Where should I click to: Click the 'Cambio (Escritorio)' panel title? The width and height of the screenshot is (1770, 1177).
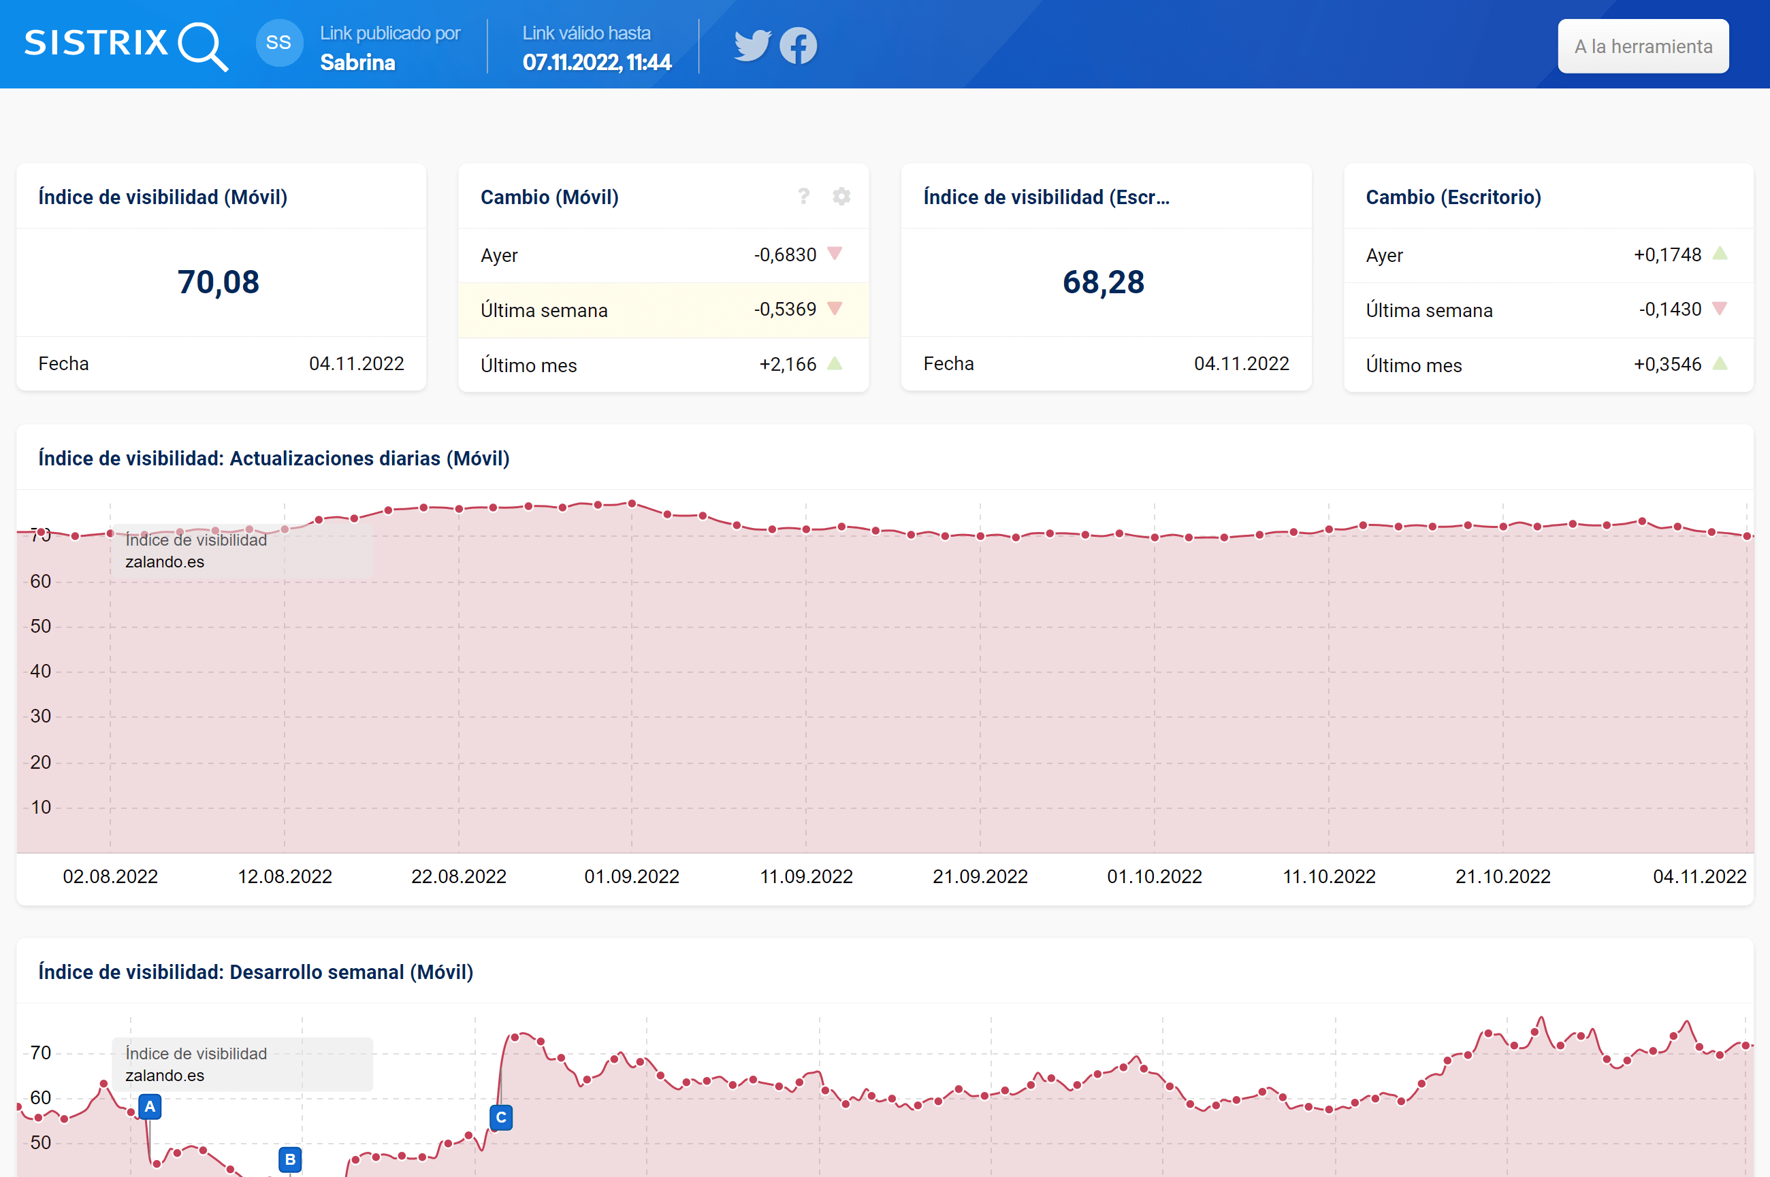click(x=1452, y=197)
